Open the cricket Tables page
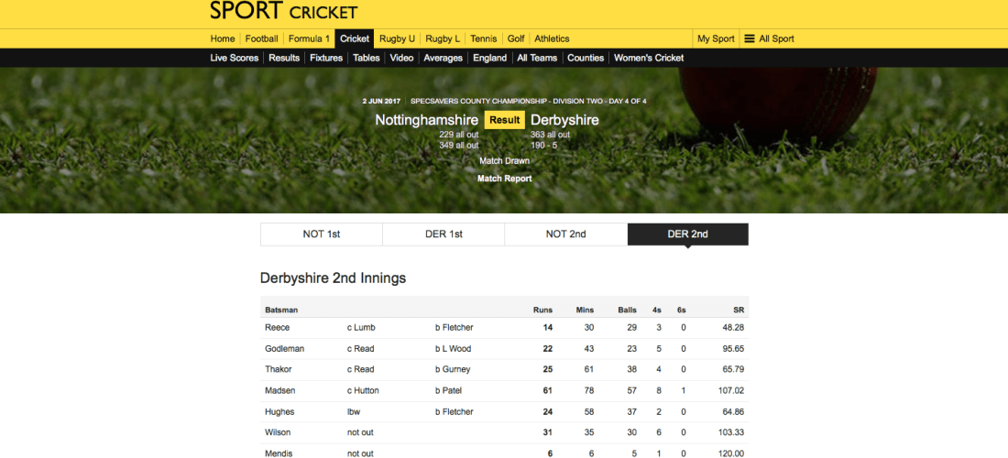This screenshot has height=458, width=1008. pos(367,58)
